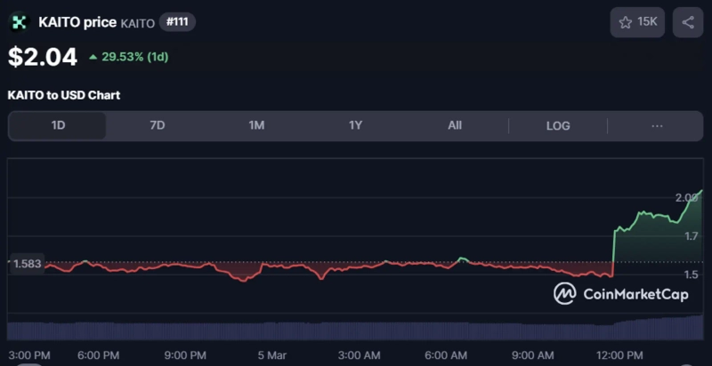
Task: Select the 1D chart range tab
Action: (58, 125)
